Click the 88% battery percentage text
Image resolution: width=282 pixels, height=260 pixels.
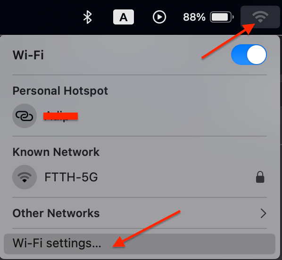(194, 17)
